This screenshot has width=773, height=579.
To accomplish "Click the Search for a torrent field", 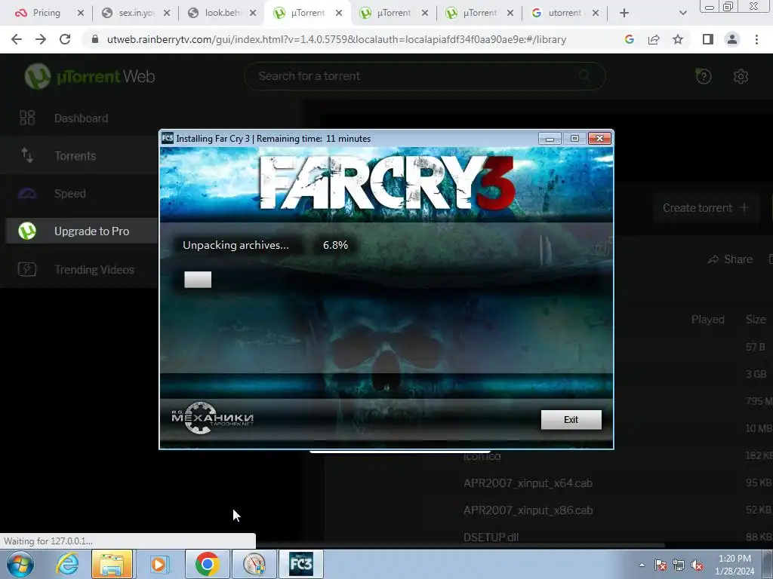I will click(x=425, y=76).
